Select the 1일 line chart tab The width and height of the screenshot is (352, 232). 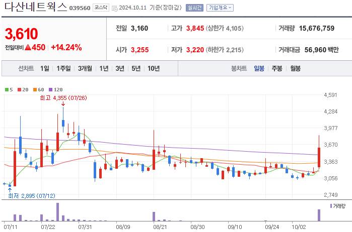pos(45,68)
